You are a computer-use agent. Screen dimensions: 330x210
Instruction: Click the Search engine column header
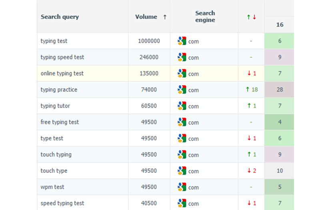(205, 16)
